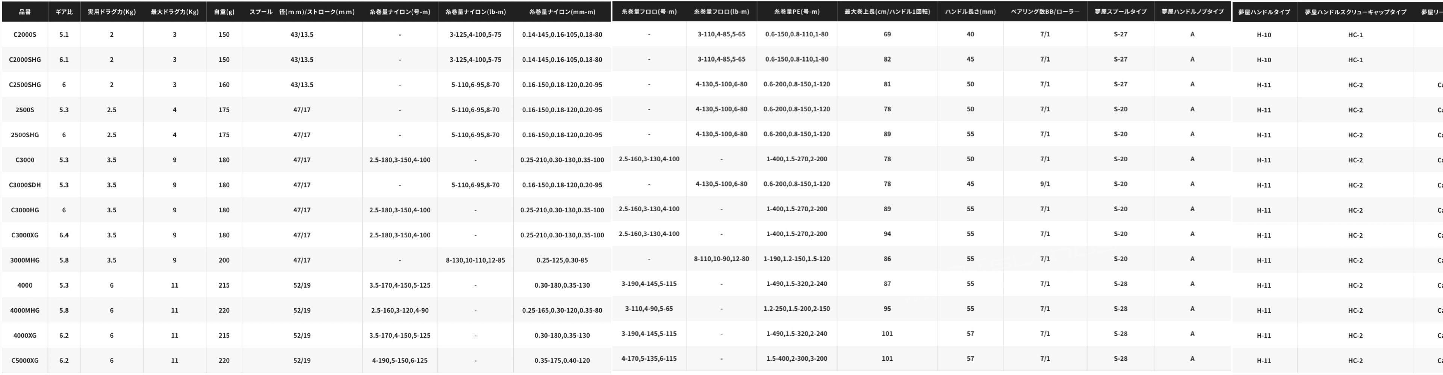The height and width of the screenshot is (375, 1443).
Task: Click the C3000SDH model name cell
Action: (x=25, y=185)
